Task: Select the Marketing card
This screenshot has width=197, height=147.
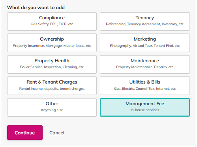Action: click(x=145, y=43)
